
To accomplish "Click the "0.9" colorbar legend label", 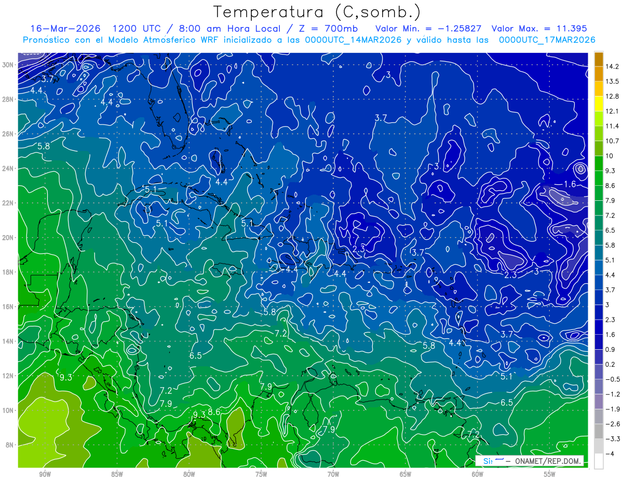I will point(611,349).
